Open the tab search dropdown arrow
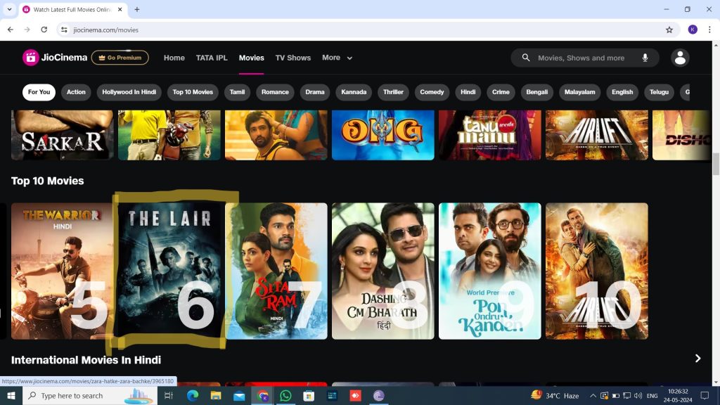The width and height of the screenshot is (720, 405). pyautogui.click(x=9, y=9)
